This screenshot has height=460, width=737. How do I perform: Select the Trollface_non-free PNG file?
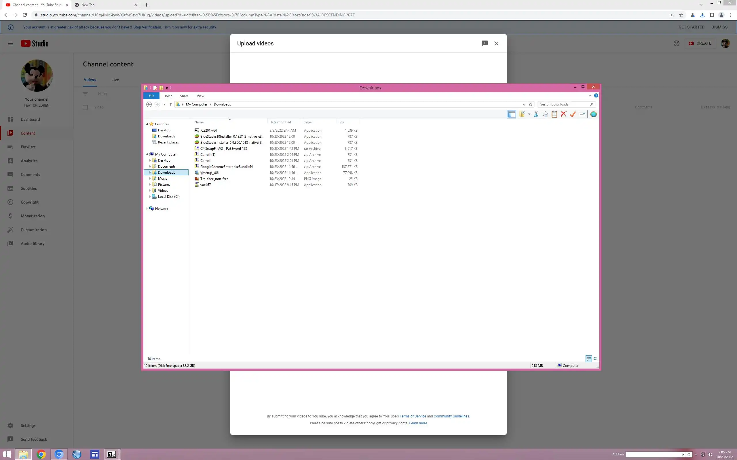click(x=214, y=179)
